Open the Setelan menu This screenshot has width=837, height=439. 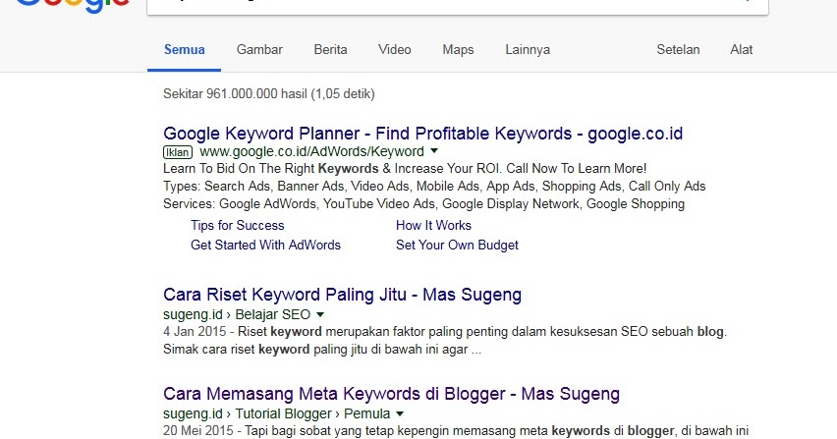(x=678, y=50)
